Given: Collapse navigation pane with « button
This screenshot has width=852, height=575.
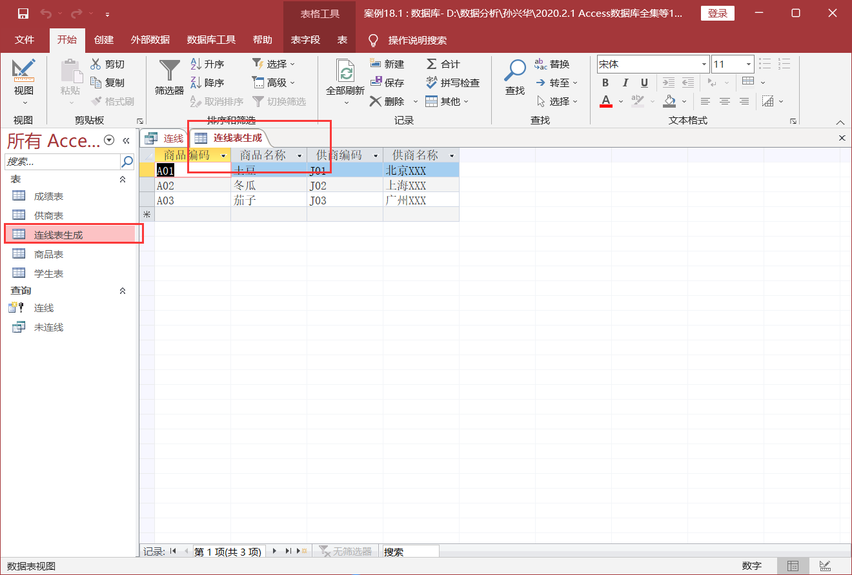Looking at the screenshot, I should pyautogui.click(x=126, y=140).
